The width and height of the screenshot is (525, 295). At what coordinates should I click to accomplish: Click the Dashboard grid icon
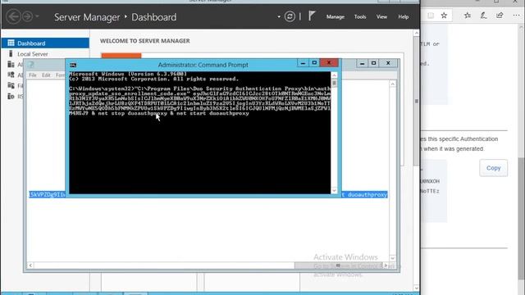tap(11, 43)
